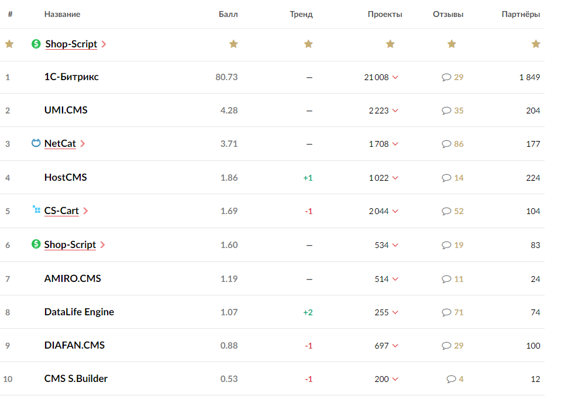This screenshot has height=396, width=561.
Task: Open the review bubble icon in CS-Cart row
Action: (x=446, y=211)
